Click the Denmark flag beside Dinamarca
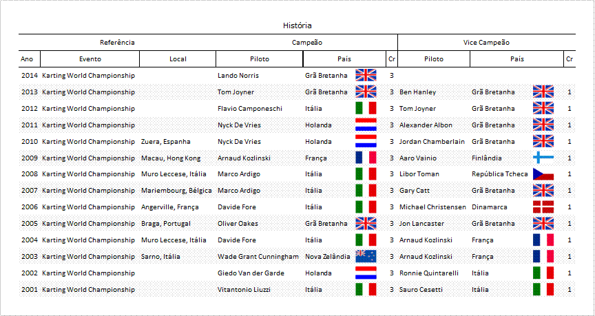The width and height of the screenshot is (595, 316). coord(543,207)
